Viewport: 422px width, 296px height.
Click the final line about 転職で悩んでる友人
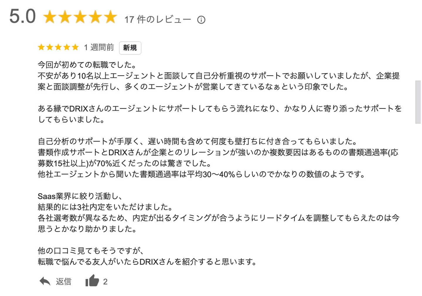click(x=147, y=262)
